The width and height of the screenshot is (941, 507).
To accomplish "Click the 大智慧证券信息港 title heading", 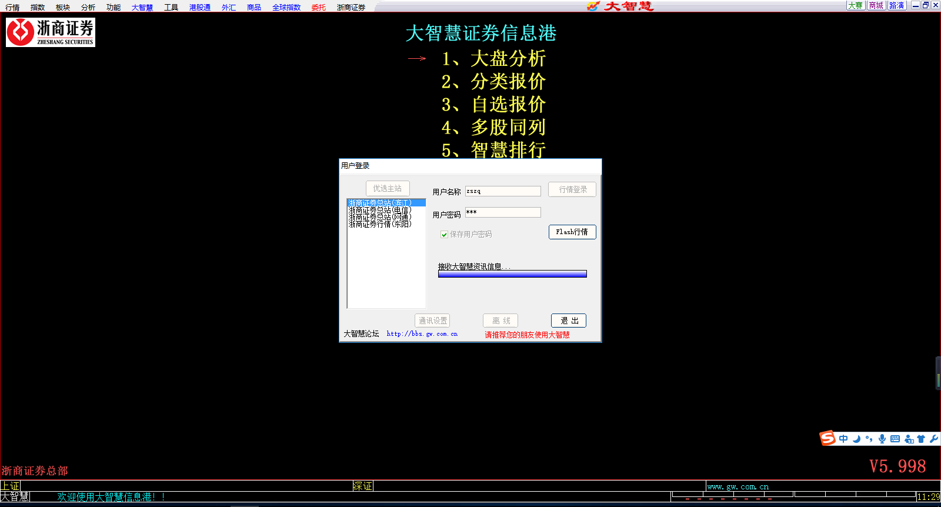I will pyautogui.click(x=481, y=33).
